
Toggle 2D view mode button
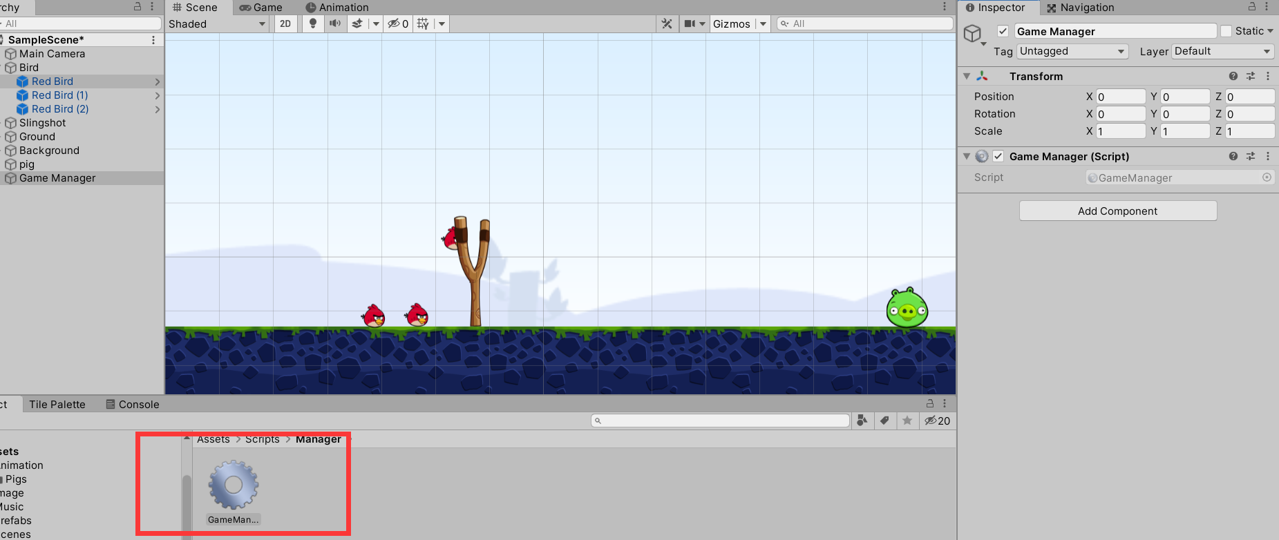coord(285,23)
